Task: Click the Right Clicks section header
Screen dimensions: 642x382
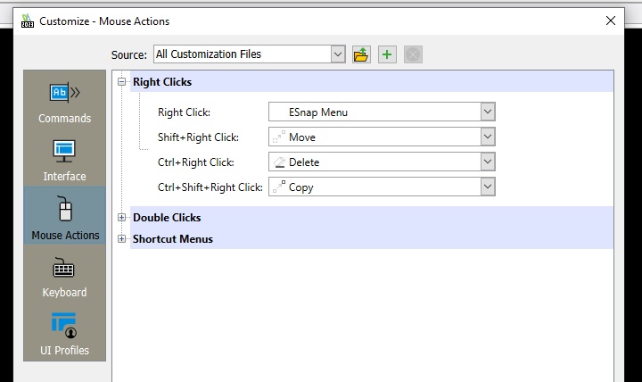Action: click(x=162, y=82)
